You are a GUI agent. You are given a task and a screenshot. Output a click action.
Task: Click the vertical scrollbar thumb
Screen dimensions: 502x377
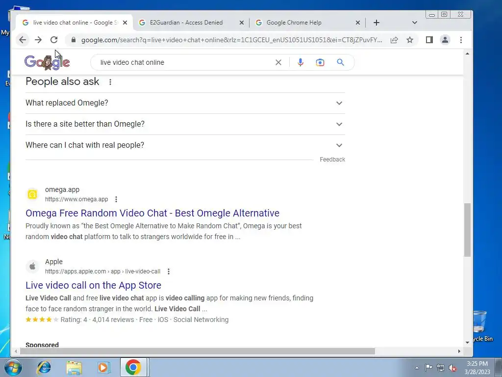(x=467, y=230)
